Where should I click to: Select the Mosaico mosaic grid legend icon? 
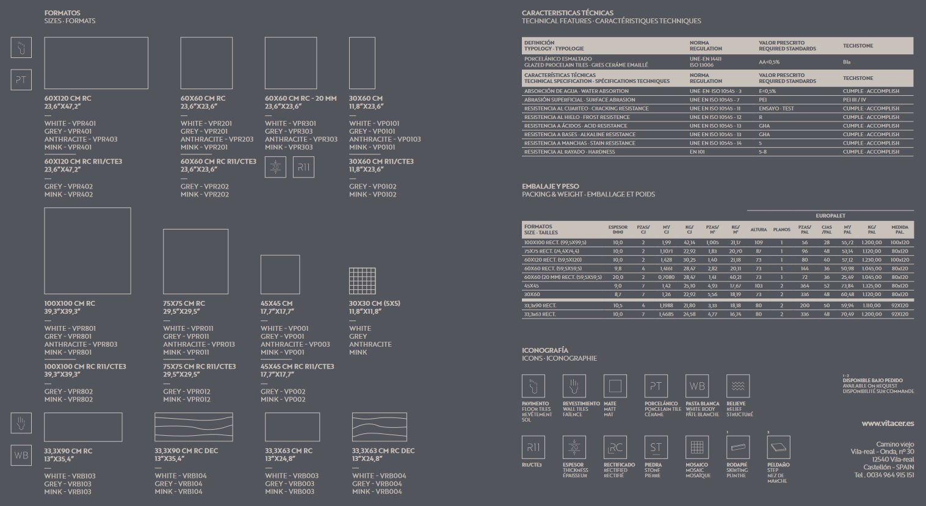pos(696,447)
